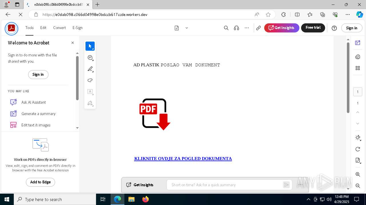366x205 pixels.
Task: Expand the page view dropdown chevron
Action: point(187,28)
